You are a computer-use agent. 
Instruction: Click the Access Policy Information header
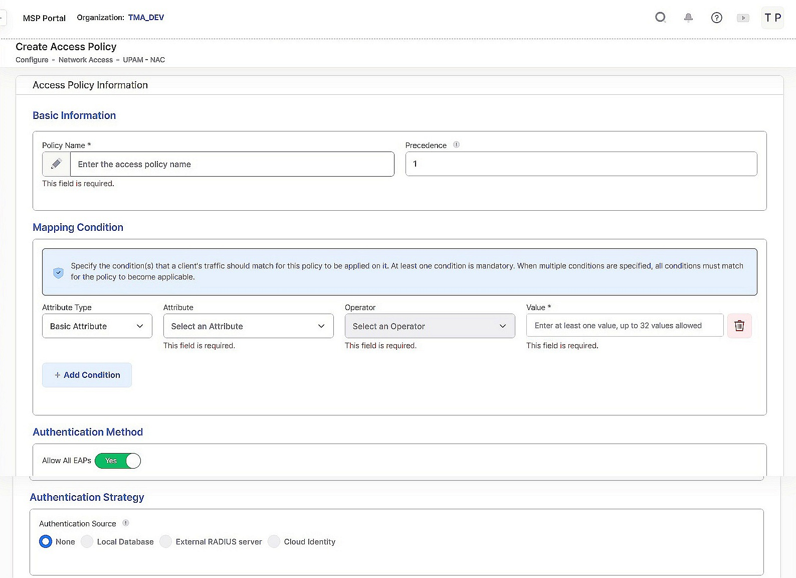click(90, 85)
